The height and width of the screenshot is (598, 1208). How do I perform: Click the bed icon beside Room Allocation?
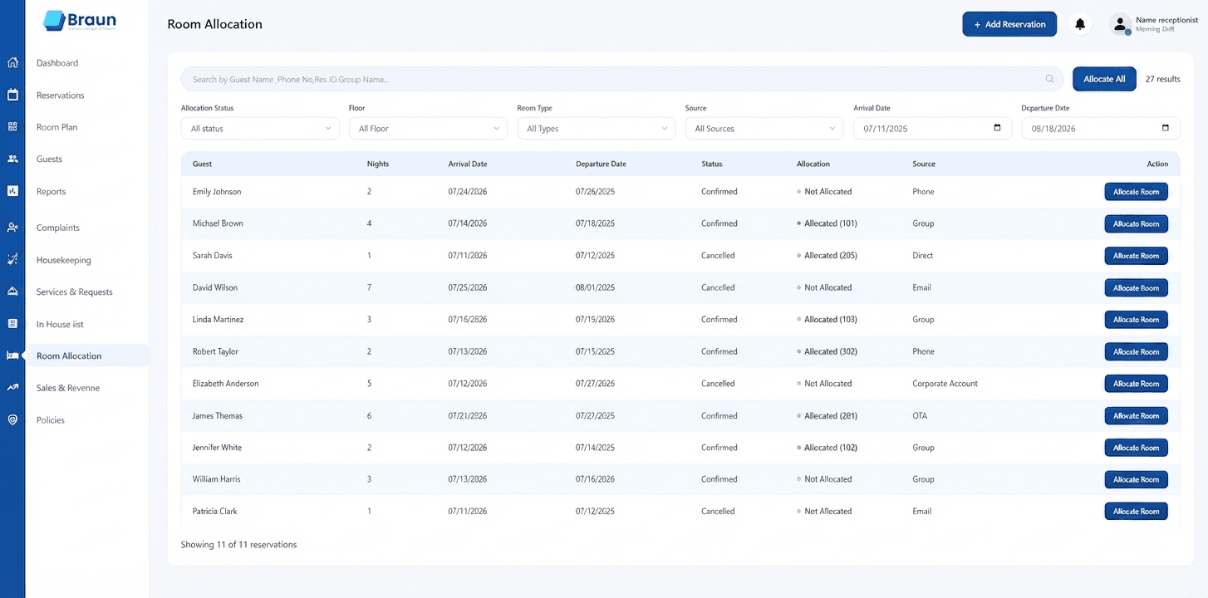pos(12,355)
